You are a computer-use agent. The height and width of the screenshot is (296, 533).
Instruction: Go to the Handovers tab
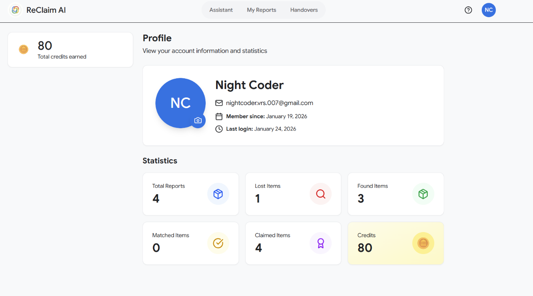pyautogui.click(x=304, y=10)
